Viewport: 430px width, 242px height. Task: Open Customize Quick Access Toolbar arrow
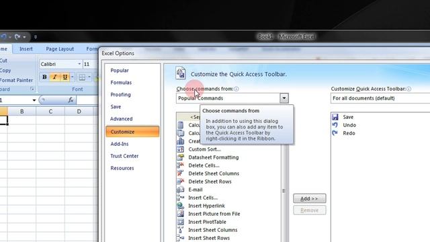click(x=36, y=37)
